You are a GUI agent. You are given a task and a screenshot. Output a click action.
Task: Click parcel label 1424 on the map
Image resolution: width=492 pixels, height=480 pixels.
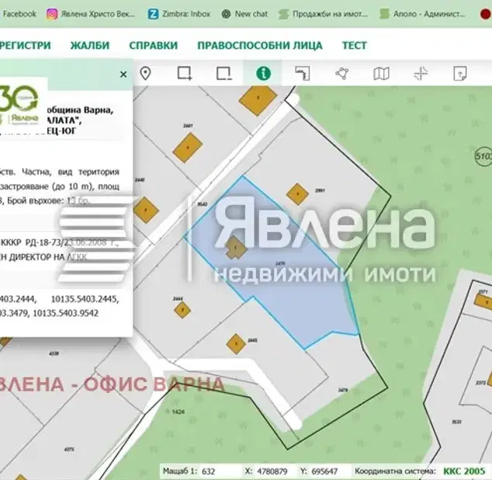178,412
